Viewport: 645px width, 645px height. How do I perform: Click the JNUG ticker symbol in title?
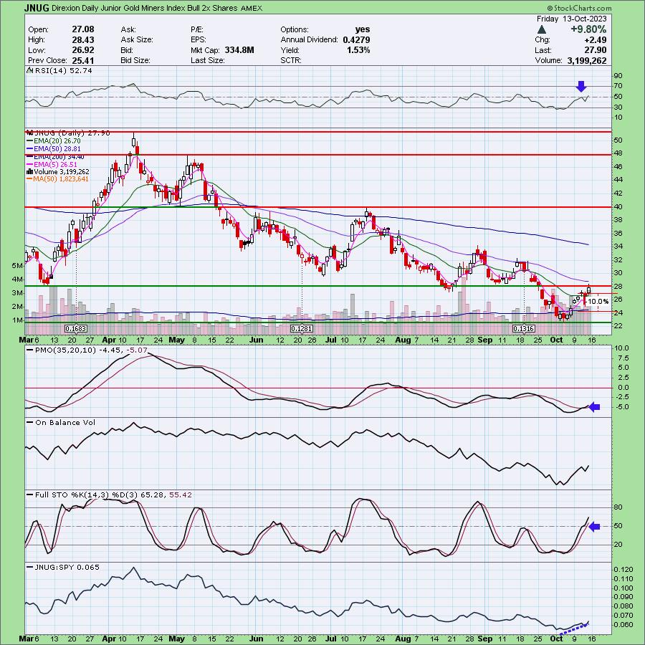37,8
